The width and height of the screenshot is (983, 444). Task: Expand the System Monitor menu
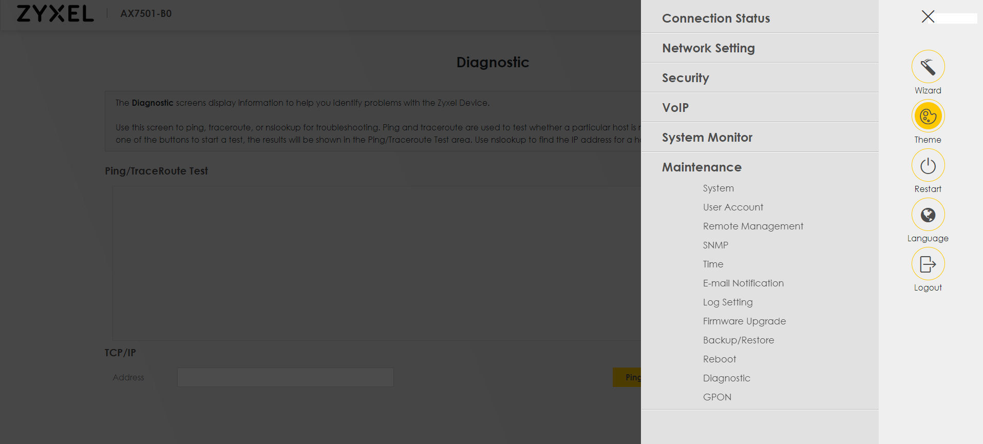tap(707, 138)
